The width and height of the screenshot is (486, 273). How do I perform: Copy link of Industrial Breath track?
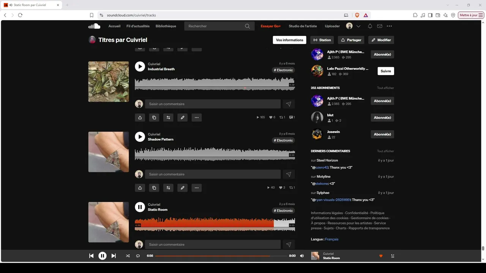tap(154, 118)
